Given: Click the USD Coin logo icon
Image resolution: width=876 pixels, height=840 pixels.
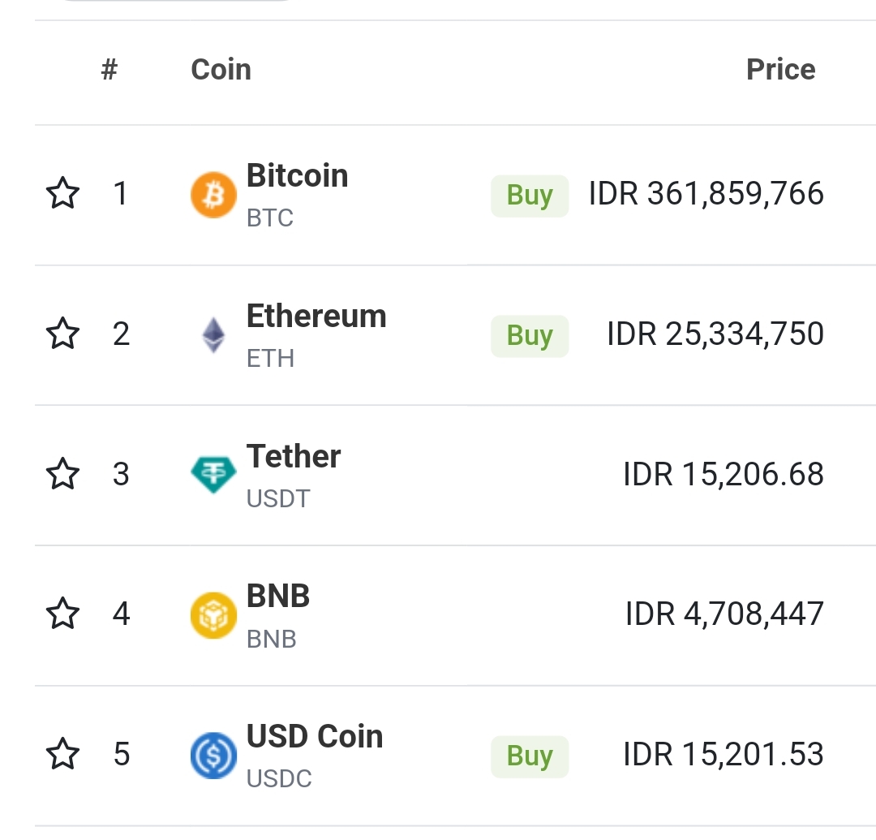Looking at the screenshot, I should tap(213, 756).
